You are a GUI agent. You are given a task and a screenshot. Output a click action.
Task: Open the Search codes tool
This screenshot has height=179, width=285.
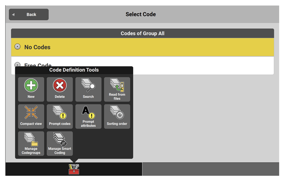point(88,89)
